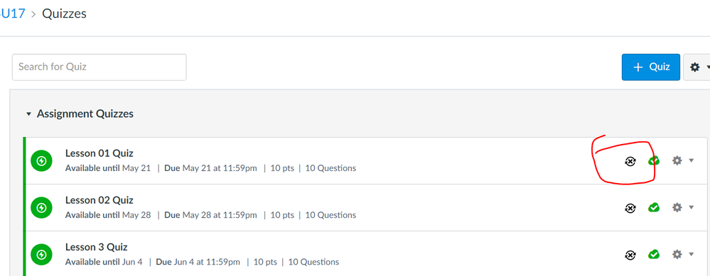Open the Lesson 01 Quiz title link
Screen dimensions: 710x276
(99, 153)
